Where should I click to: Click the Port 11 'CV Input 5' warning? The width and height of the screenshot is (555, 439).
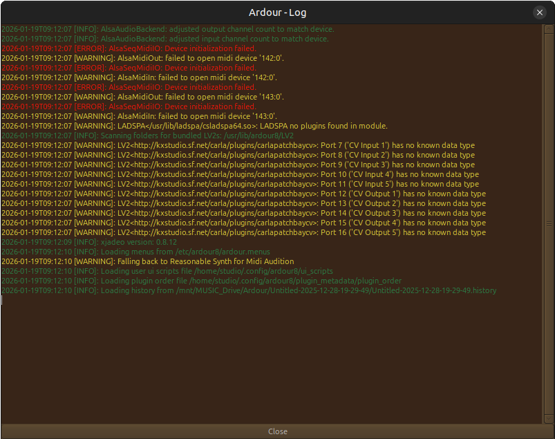click(240, 185)
